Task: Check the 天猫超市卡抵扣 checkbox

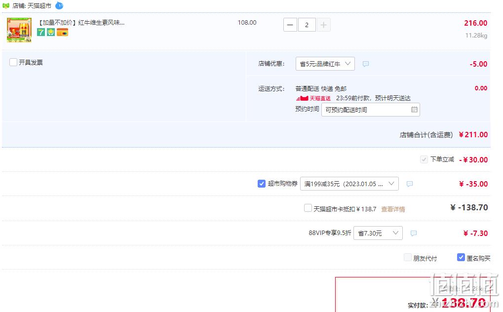Action: [308, 208]
